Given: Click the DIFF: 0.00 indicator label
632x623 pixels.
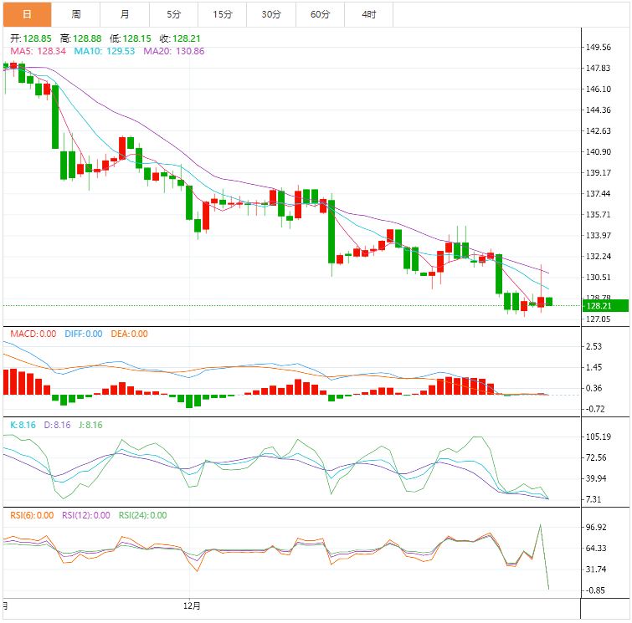Looking at the screenshot, I should point(84,334).
